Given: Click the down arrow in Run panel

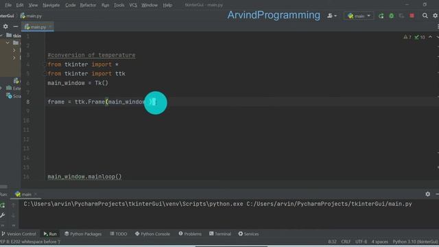Looking at the screenshot, I should click(x=14, y=215).
